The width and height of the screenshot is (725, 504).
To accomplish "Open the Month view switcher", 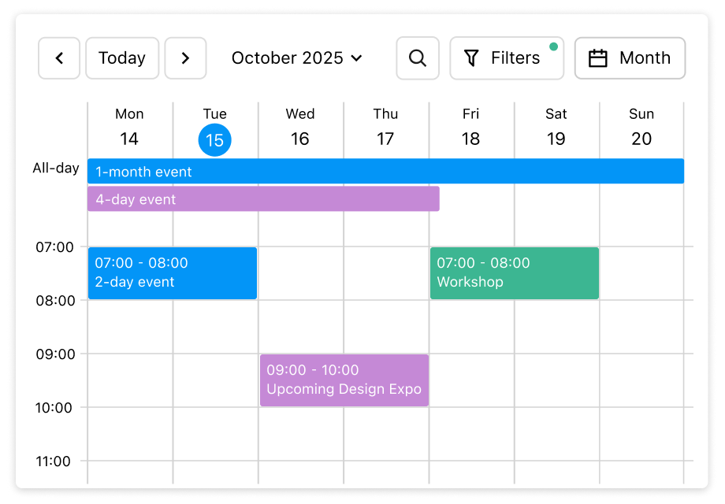I will point(630,58).
